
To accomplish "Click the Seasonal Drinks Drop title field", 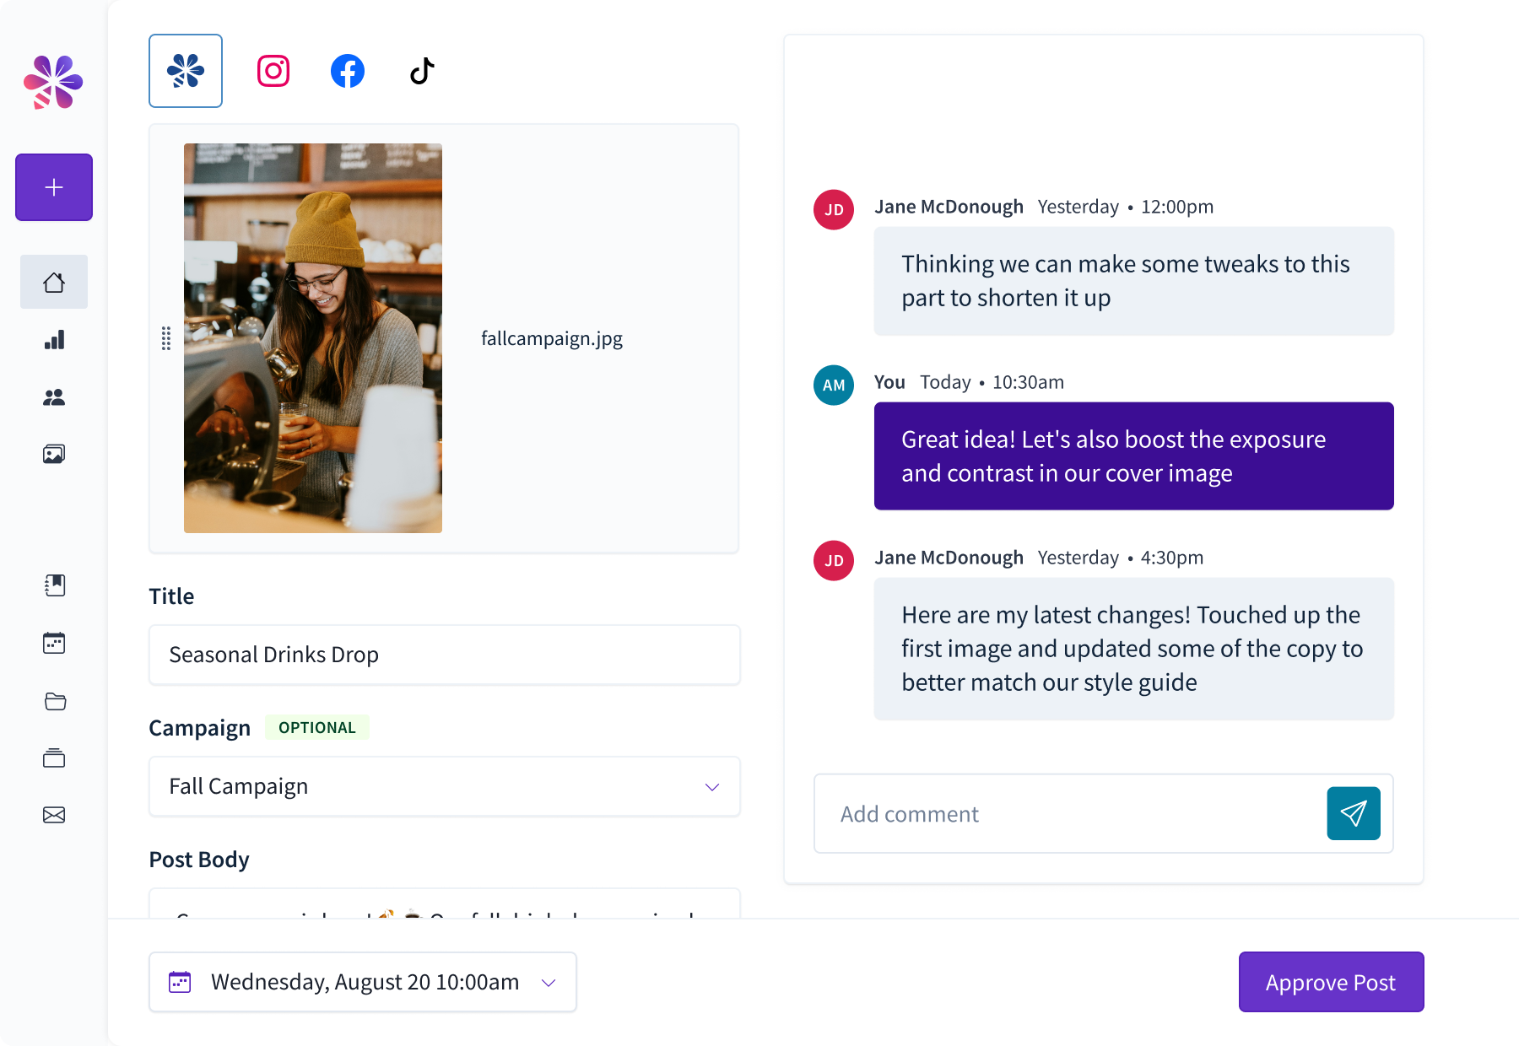I will pyautogui.click(x=444, y=655).
